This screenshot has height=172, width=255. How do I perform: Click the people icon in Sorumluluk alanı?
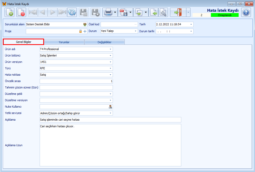click(x=85, y=25)
